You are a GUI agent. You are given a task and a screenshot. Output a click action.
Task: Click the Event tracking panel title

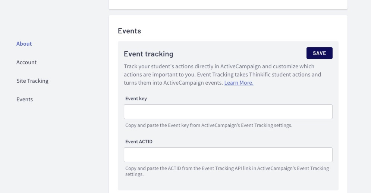point(149,54)
